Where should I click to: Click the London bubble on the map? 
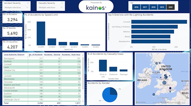pos(170,88)
